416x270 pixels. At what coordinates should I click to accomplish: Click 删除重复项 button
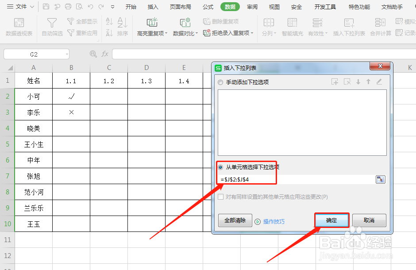[221, 21]
